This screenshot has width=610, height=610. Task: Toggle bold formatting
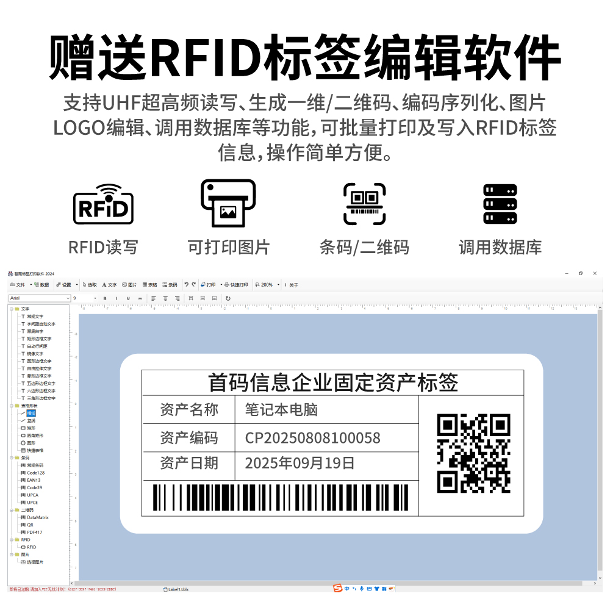[105, 298]
